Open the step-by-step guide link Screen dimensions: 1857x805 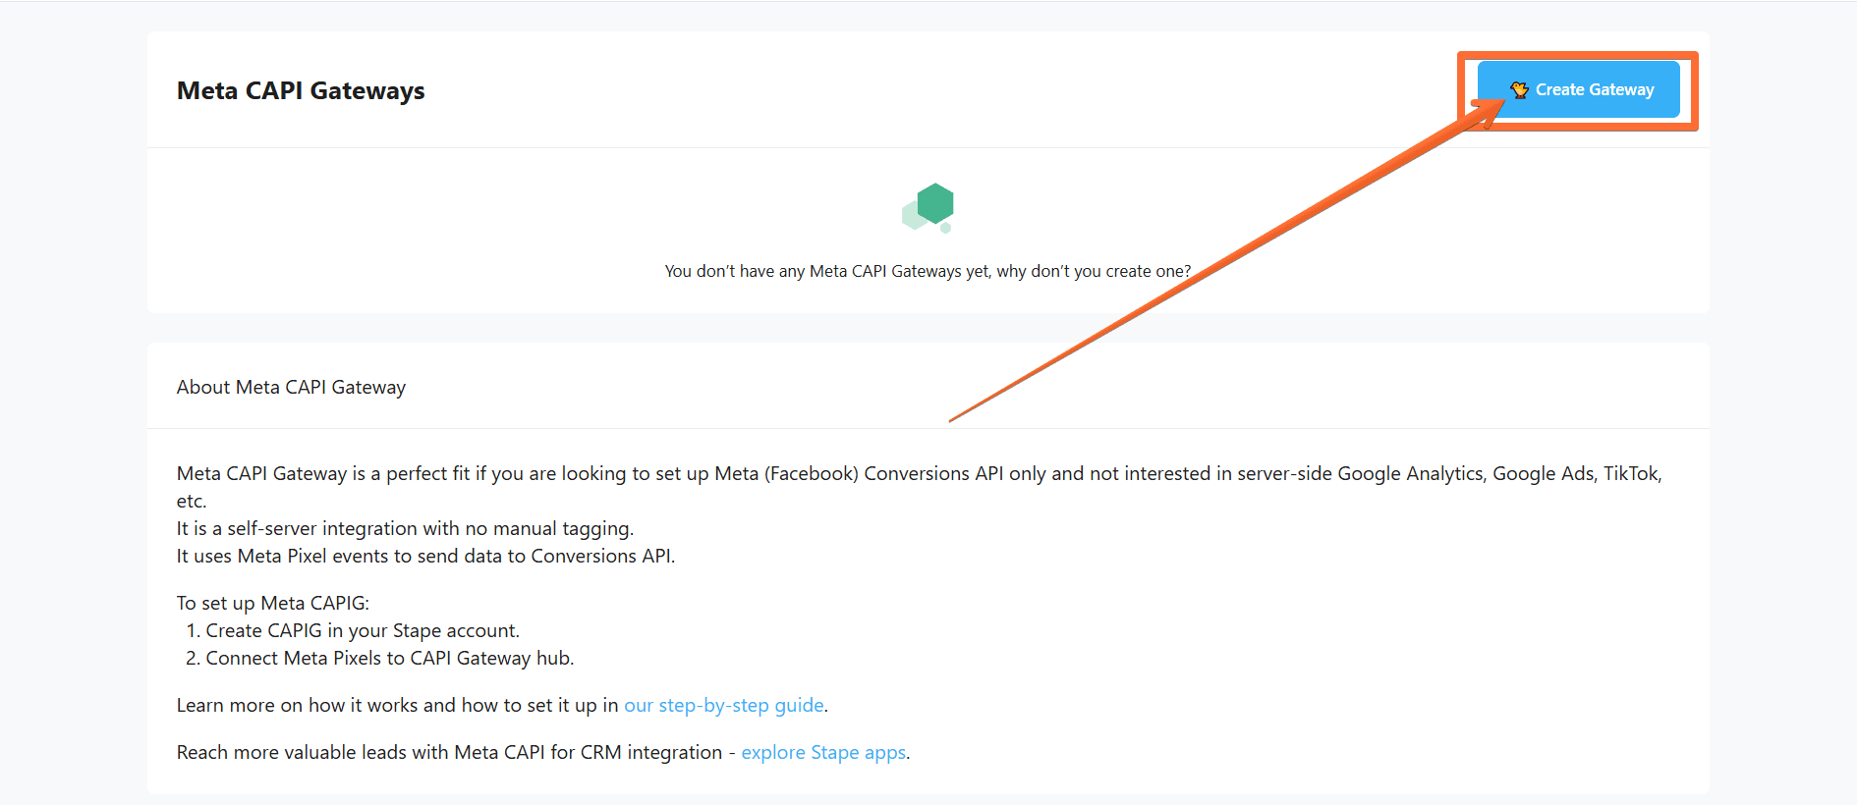pos(723,705)
